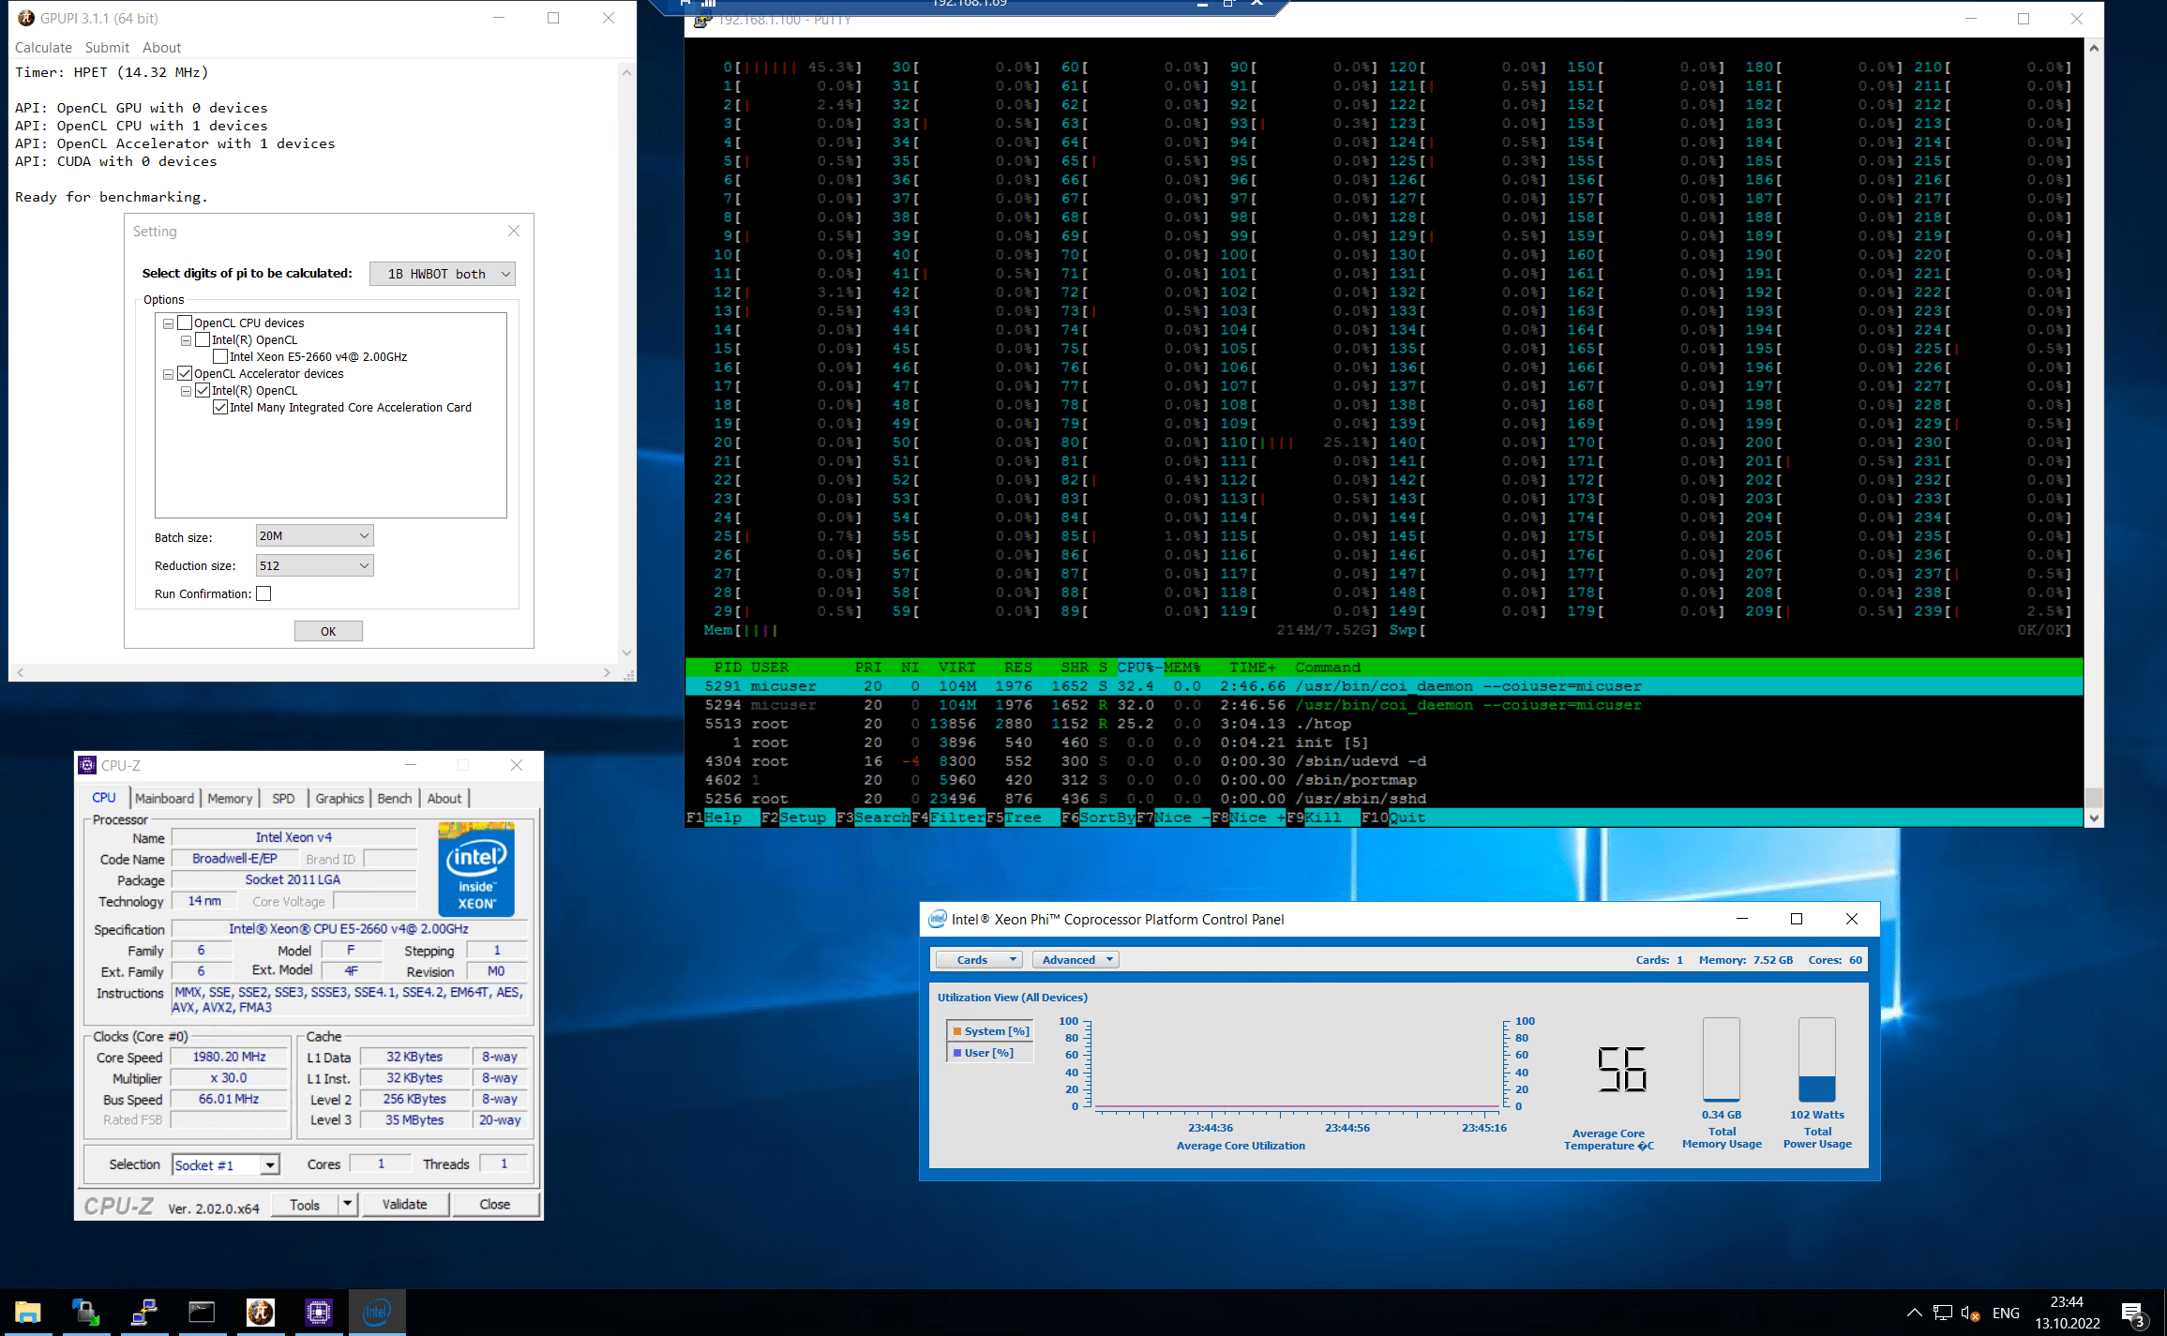Click the Intel Xeon inside logo in CPU-Z
The width and height of the screenshot is (2167, 1336).
(476, 869)
